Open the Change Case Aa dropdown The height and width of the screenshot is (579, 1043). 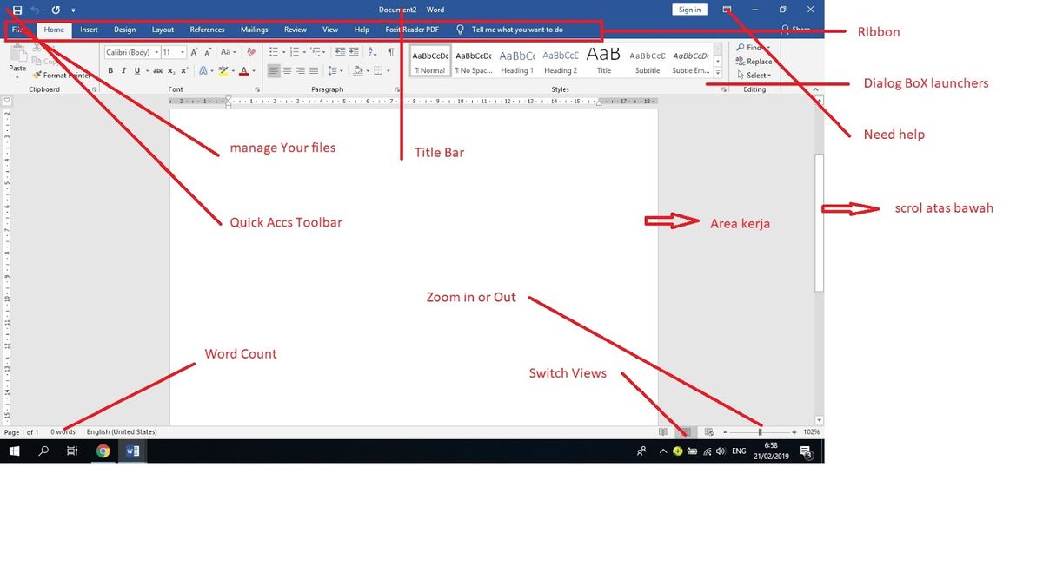pos(229,53)
